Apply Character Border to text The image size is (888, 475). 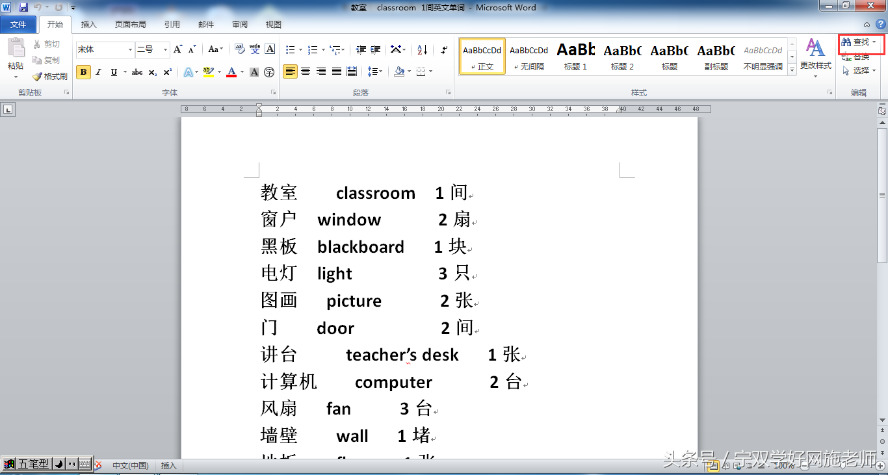click(x=270, y=49)
